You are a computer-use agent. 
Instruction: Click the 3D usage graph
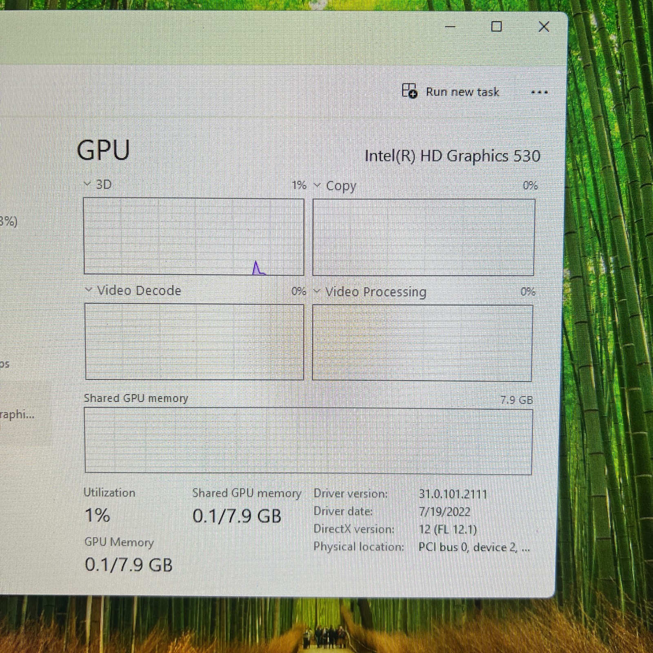[193, 236]
